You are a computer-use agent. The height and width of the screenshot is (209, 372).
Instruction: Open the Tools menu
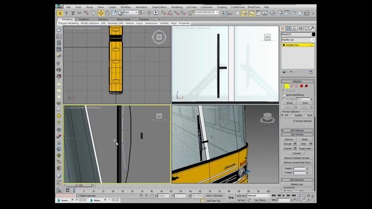click(78, 7)
